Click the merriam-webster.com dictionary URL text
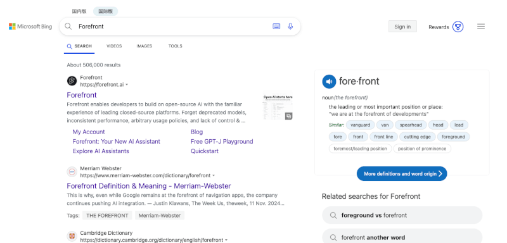The image size is (507, 243). [x=145, y=176]
